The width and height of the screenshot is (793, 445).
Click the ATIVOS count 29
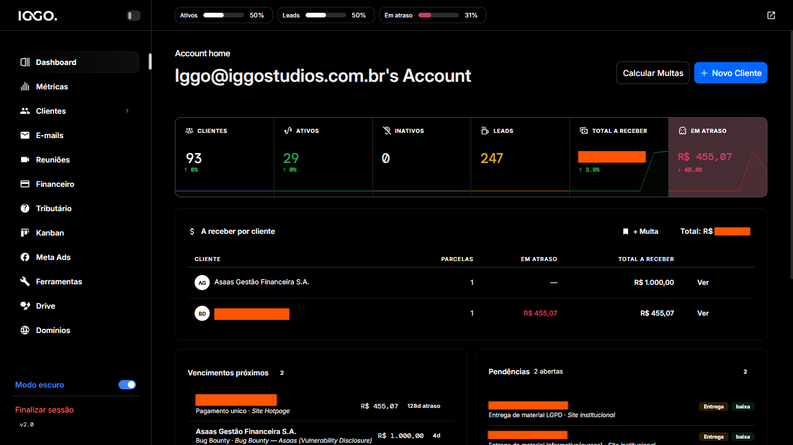(291, 158)
